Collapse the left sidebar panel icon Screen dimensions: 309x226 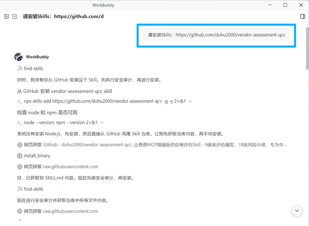(x=6, y=16)
